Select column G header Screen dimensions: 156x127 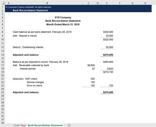pyautogui.click(x=133, y=3)
